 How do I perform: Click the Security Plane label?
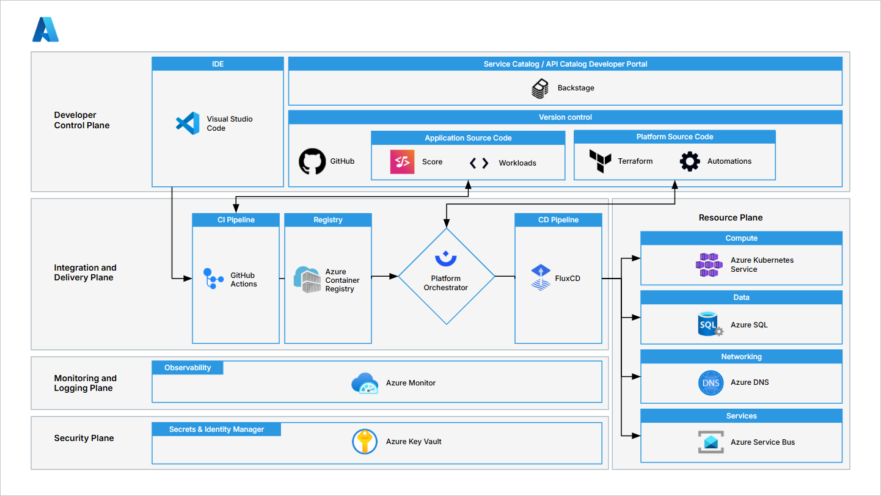click(84, 438)
